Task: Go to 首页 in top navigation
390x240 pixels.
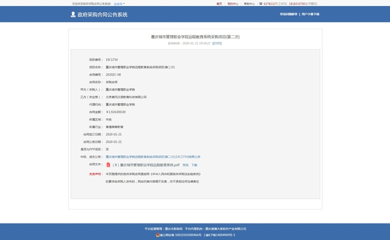Action: 219,4
